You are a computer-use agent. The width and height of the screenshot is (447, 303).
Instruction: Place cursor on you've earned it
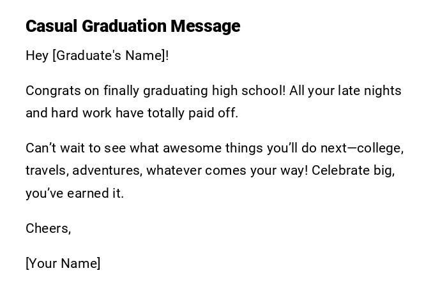click(x=74, y=193)
